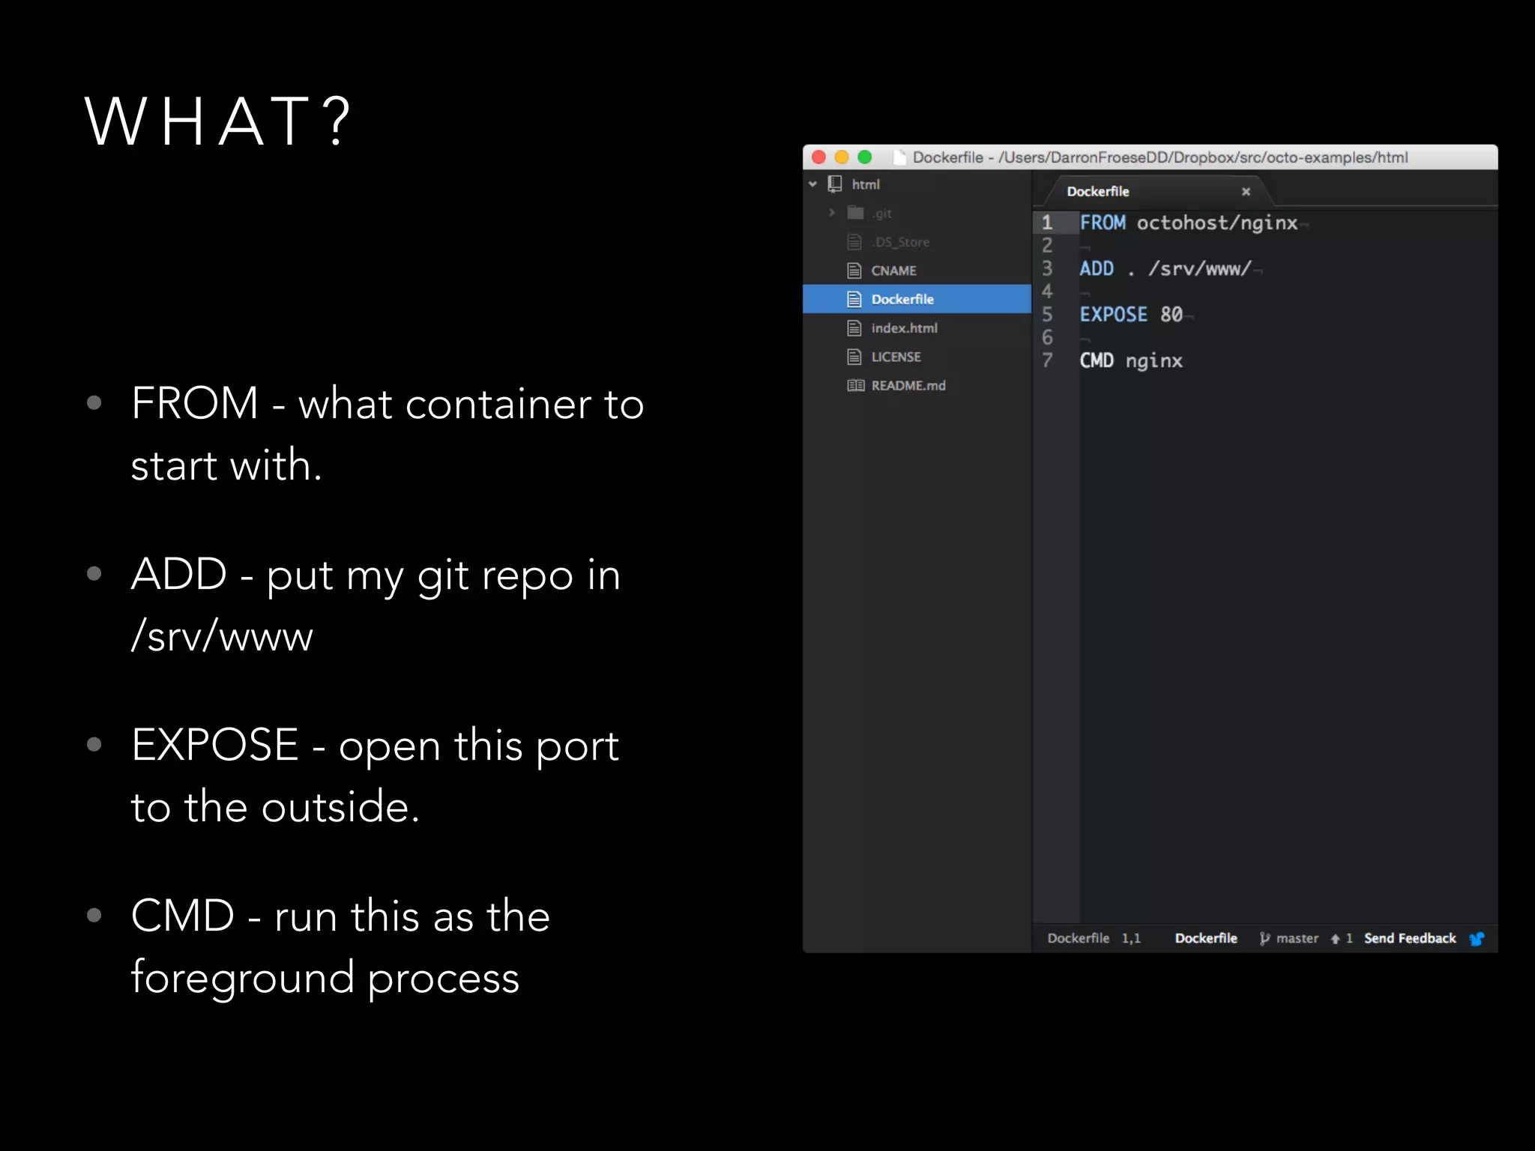Close the Dockerfile tab

click(1246, 191)
